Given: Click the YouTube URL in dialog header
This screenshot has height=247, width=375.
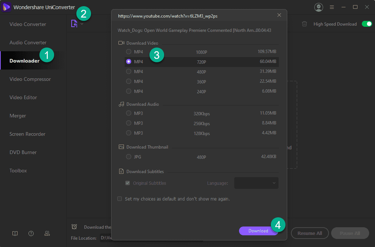Looking at the screenshot, I should click(168, 16).
